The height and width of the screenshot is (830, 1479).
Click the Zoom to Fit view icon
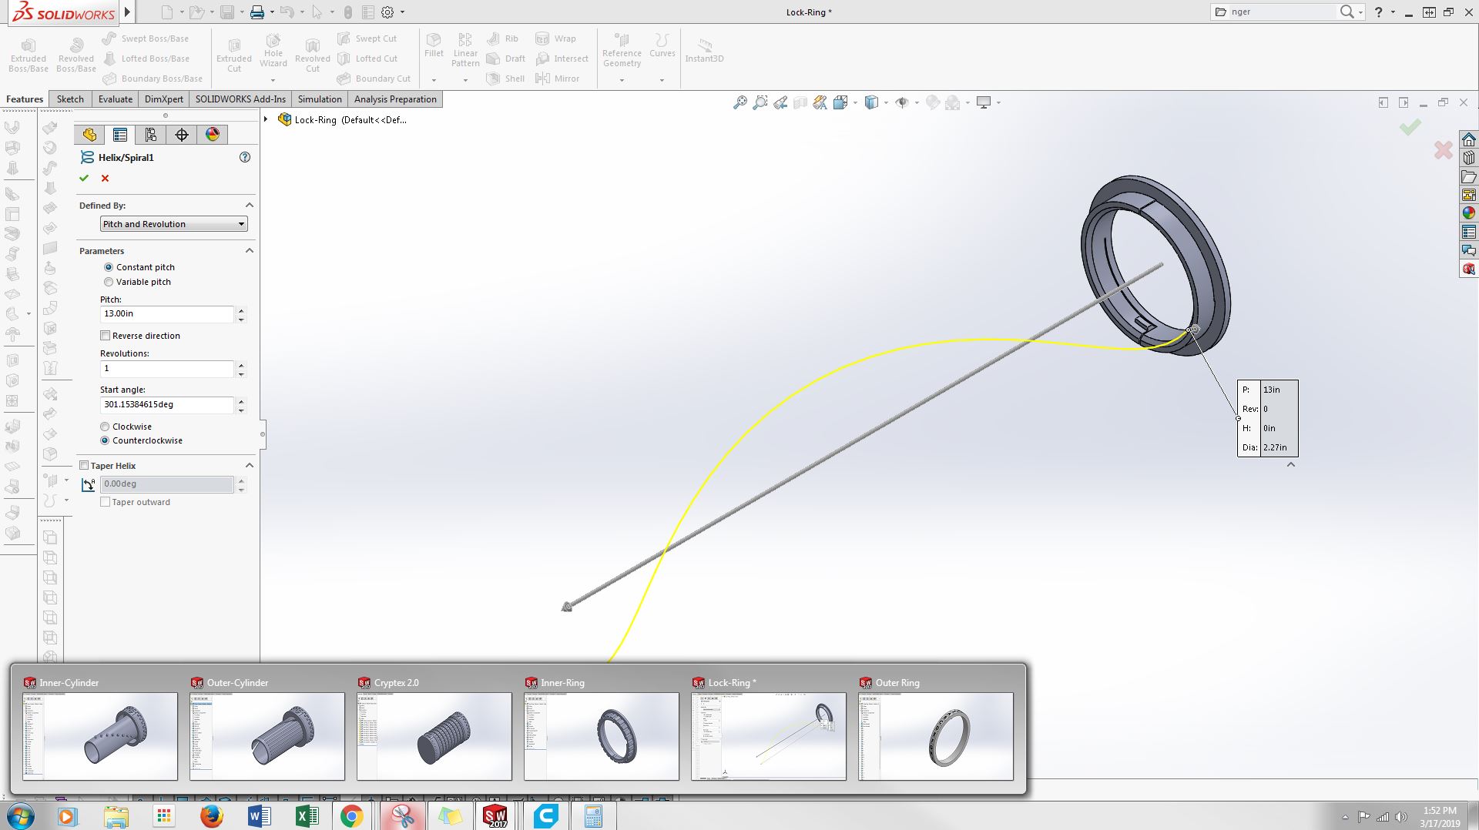pos(739,102)
